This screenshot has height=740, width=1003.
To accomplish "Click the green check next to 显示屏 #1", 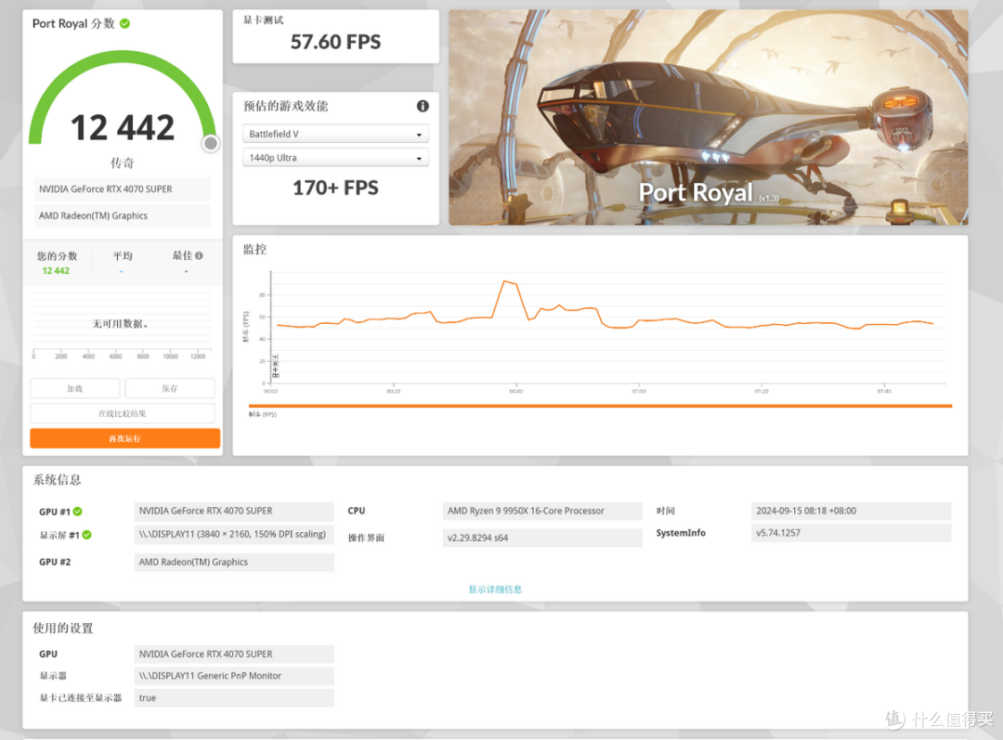I will click(87, 535).
